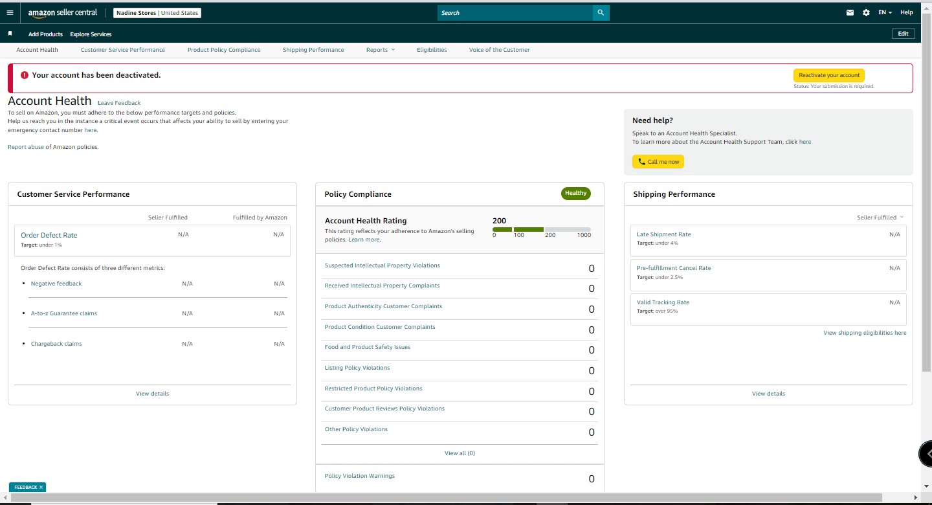Viewport: 932px width, 505px height.
Task: Click 'Status: Your submission is required.' text
Action: point(834,86)
